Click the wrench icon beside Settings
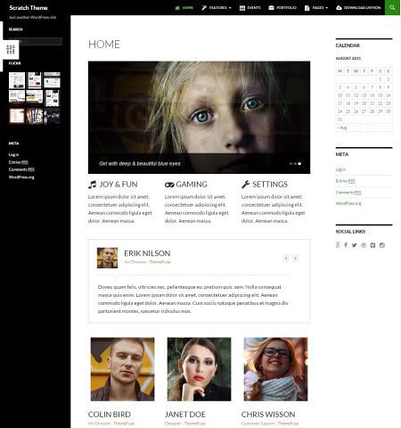Viewport: 401px width, 428px height. [245, 185]
